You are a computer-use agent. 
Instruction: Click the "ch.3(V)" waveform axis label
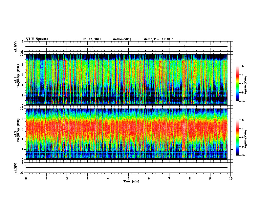pyautogui.click(x=16, y=168)
